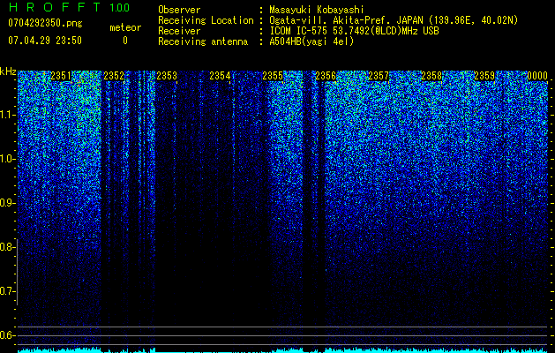Click the 2357 time marker
Viewport: 555px width, 353px height.
(x=379, y=76)
